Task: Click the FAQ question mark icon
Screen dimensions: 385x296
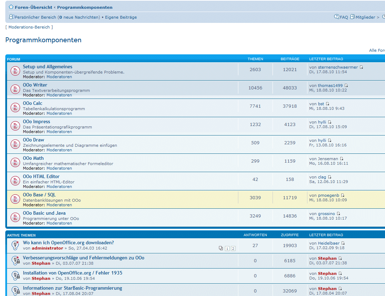Action: 337,17
